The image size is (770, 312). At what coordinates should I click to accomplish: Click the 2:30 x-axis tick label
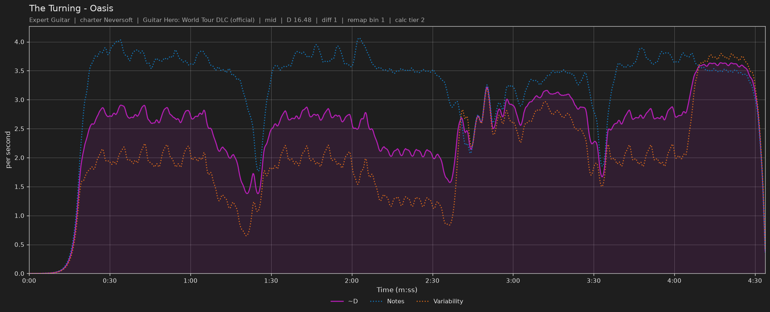point(433,281)
